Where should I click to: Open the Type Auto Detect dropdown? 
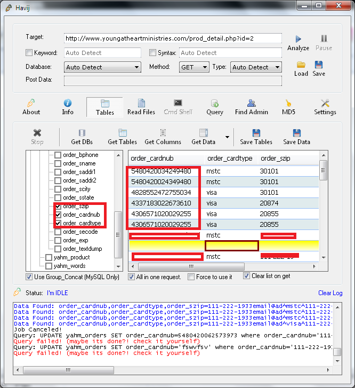[256, 67]
